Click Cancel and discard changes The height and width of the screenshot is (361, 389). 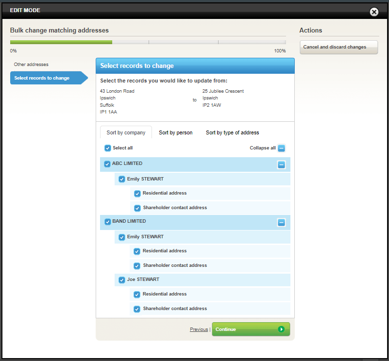[338, 47]
